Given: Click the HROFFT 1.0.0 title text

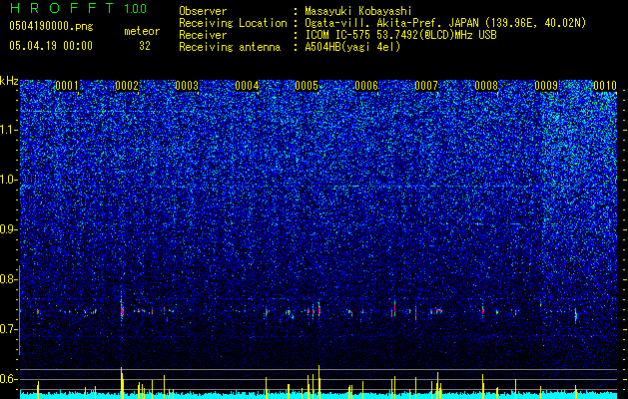Looking at the screenshot, I should click(x=78, y=8).
